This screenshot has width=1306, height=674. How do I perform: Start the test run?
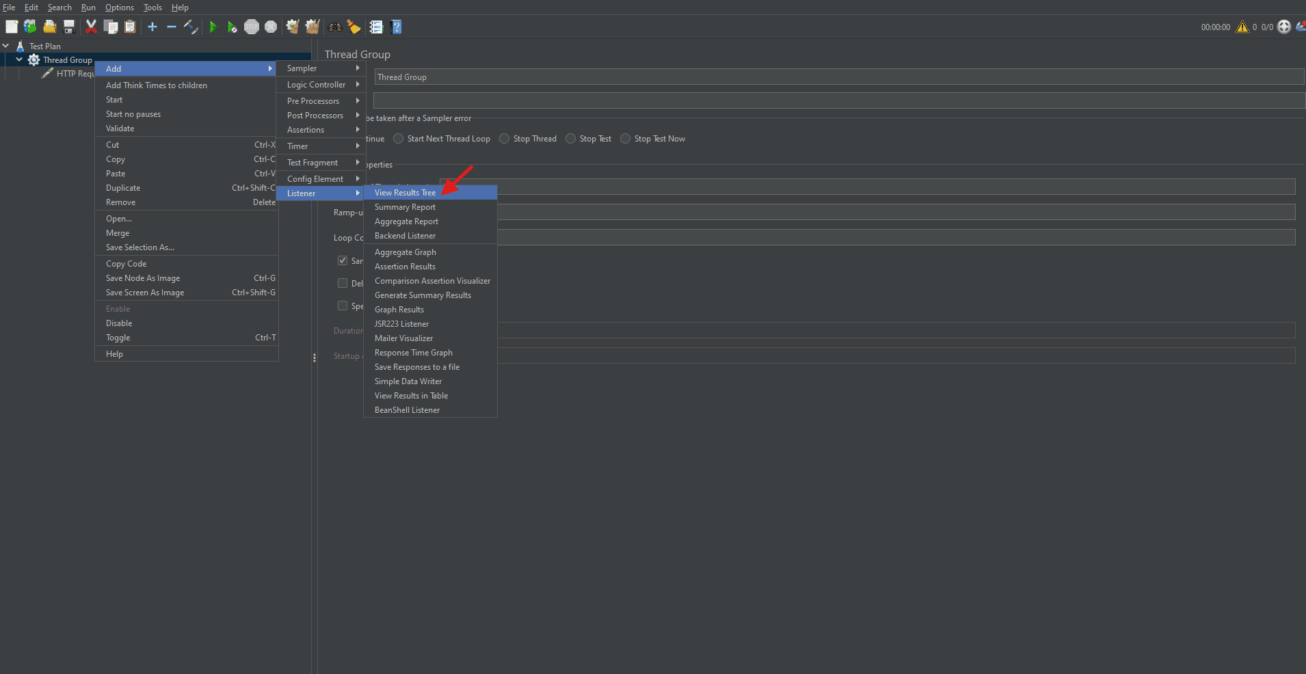213,27
